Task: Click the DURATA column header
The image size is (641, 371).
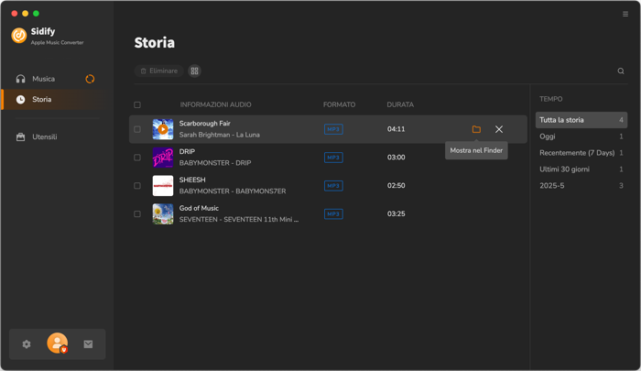Action: (400, 104)
